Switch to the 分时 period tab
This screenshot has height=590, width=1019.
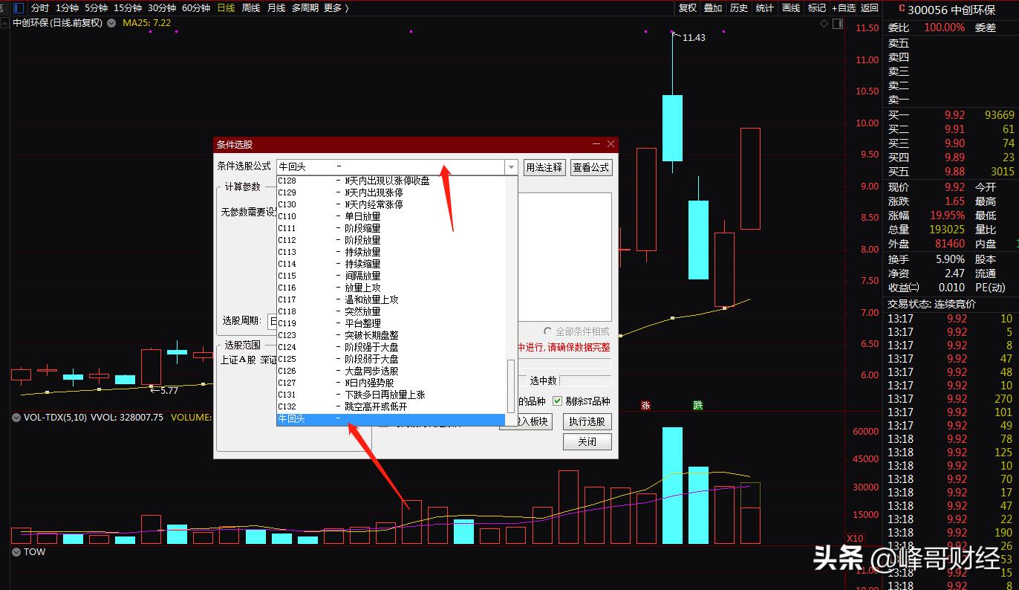40,8
